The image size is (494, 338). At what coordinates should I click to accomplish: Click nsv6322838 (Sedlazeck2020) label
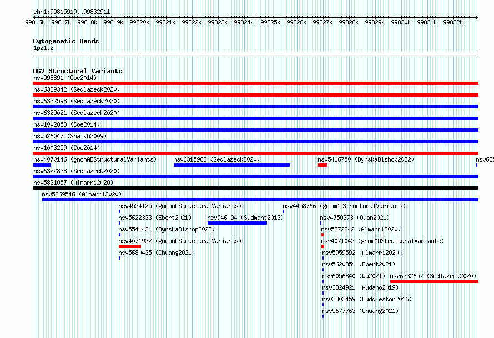[x=77, y=171]
